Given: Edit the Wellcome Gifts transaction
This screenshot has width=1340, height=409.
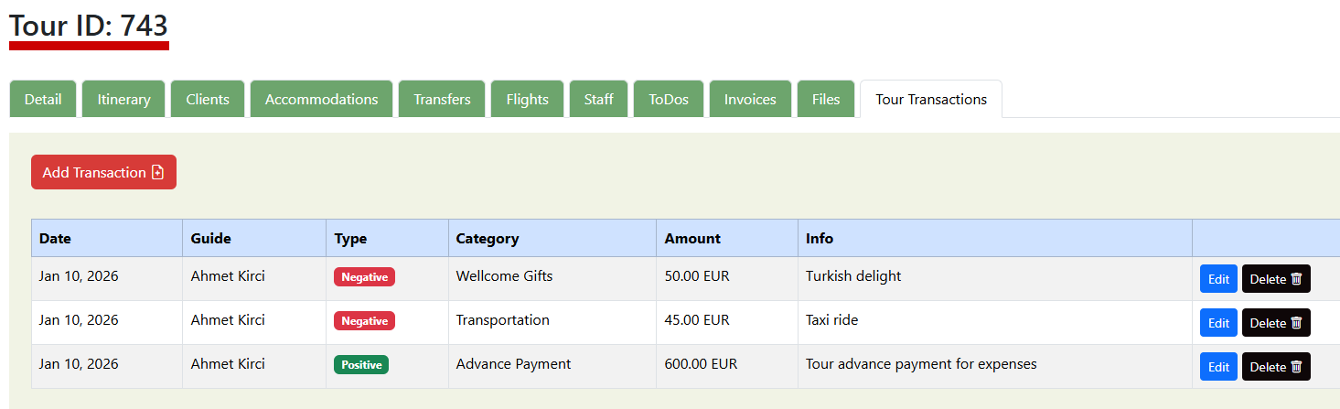Looking at the screenshot, I should point(1218,279).
